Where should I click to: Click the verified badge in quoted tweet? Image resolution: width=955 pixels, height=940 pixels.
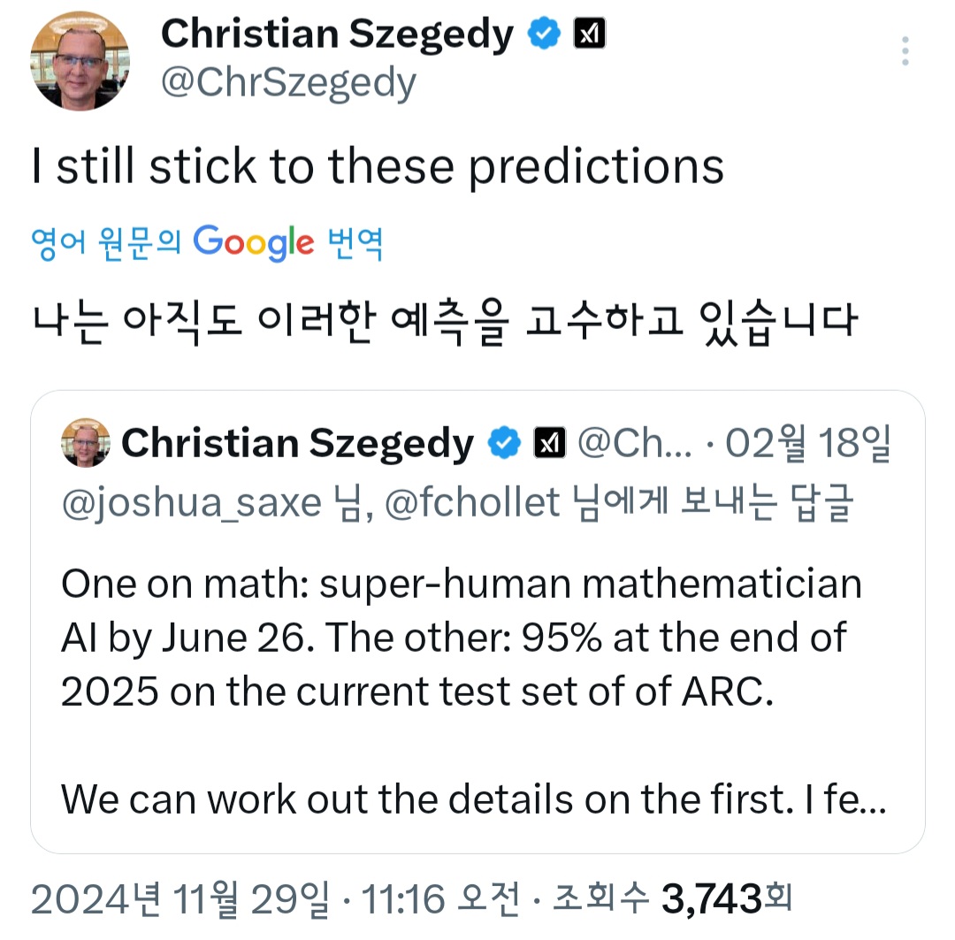504,442
